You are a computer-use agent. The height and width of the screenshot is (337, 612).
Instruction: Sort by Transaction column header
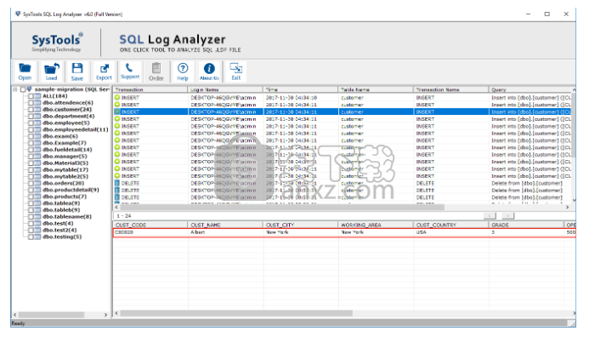(150, 89)
